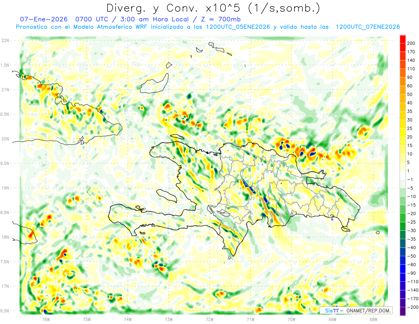This screenshot has width=419, height=324.
Task: Click the '50' colorbar value
Action: click(410, 94)
